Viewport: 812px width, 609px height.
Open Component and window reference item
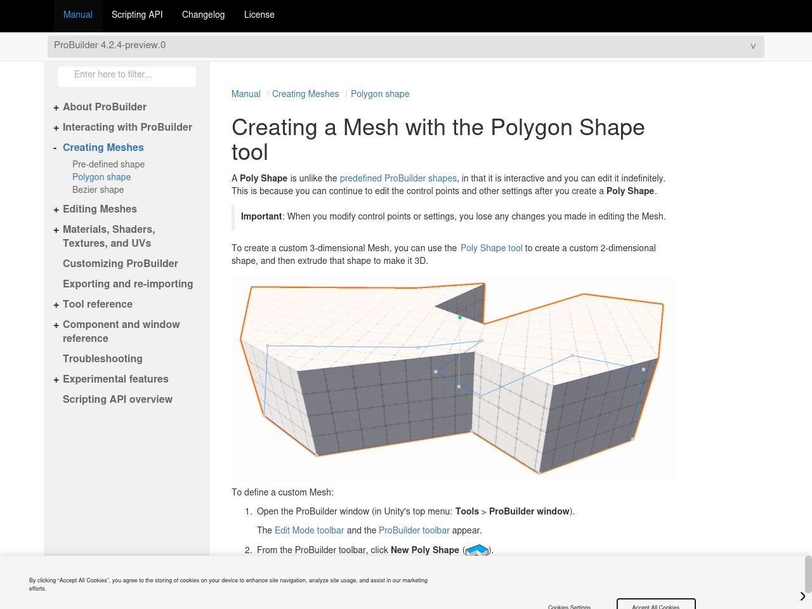click(x=121, y=331)
